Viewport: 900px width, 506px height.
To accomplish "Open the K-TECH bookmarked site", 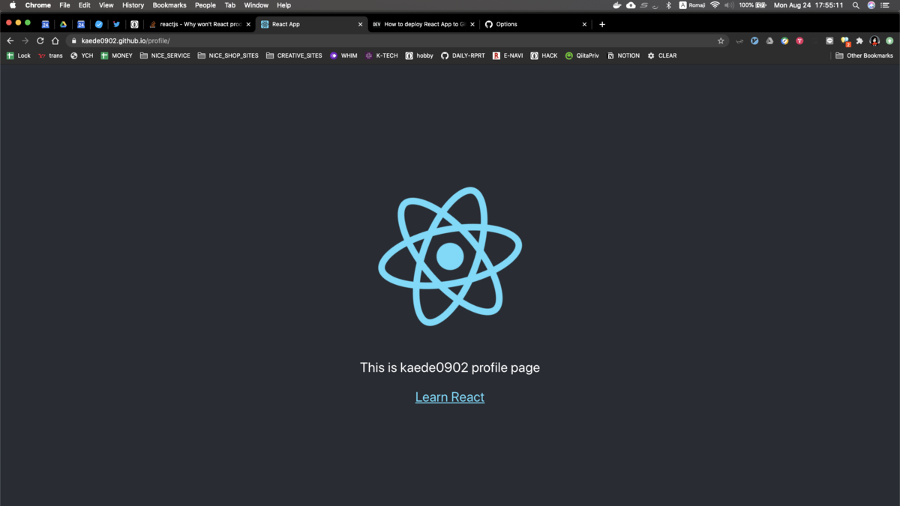I will pos(382,55).
